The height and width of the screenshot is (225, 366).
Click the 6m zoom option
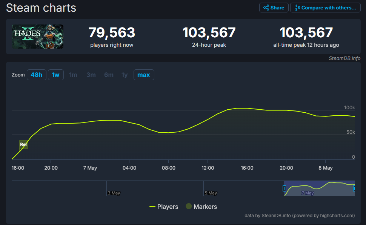[109, 75]
